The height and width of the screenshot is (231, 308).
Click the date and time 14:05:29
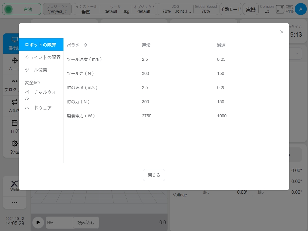click(x=15, y=221)
